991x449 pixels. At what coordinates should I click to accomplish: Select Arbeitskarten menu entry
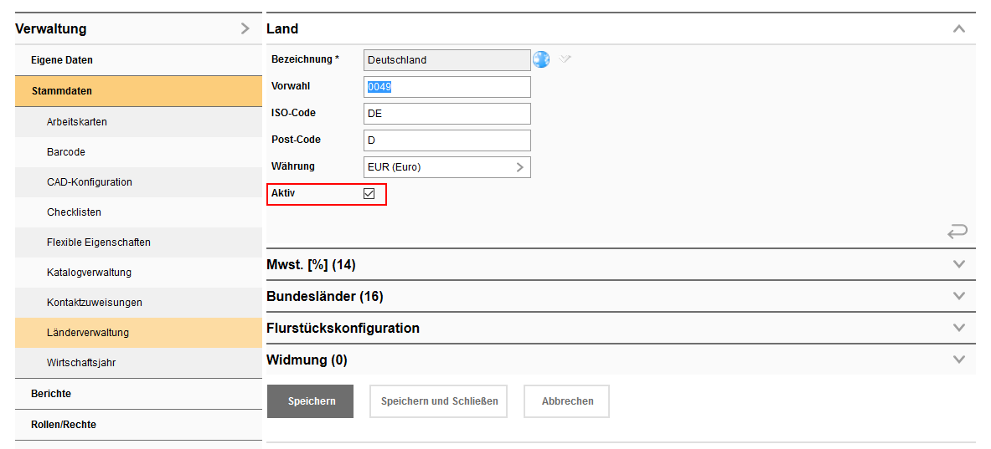click(x=77, y=122)
